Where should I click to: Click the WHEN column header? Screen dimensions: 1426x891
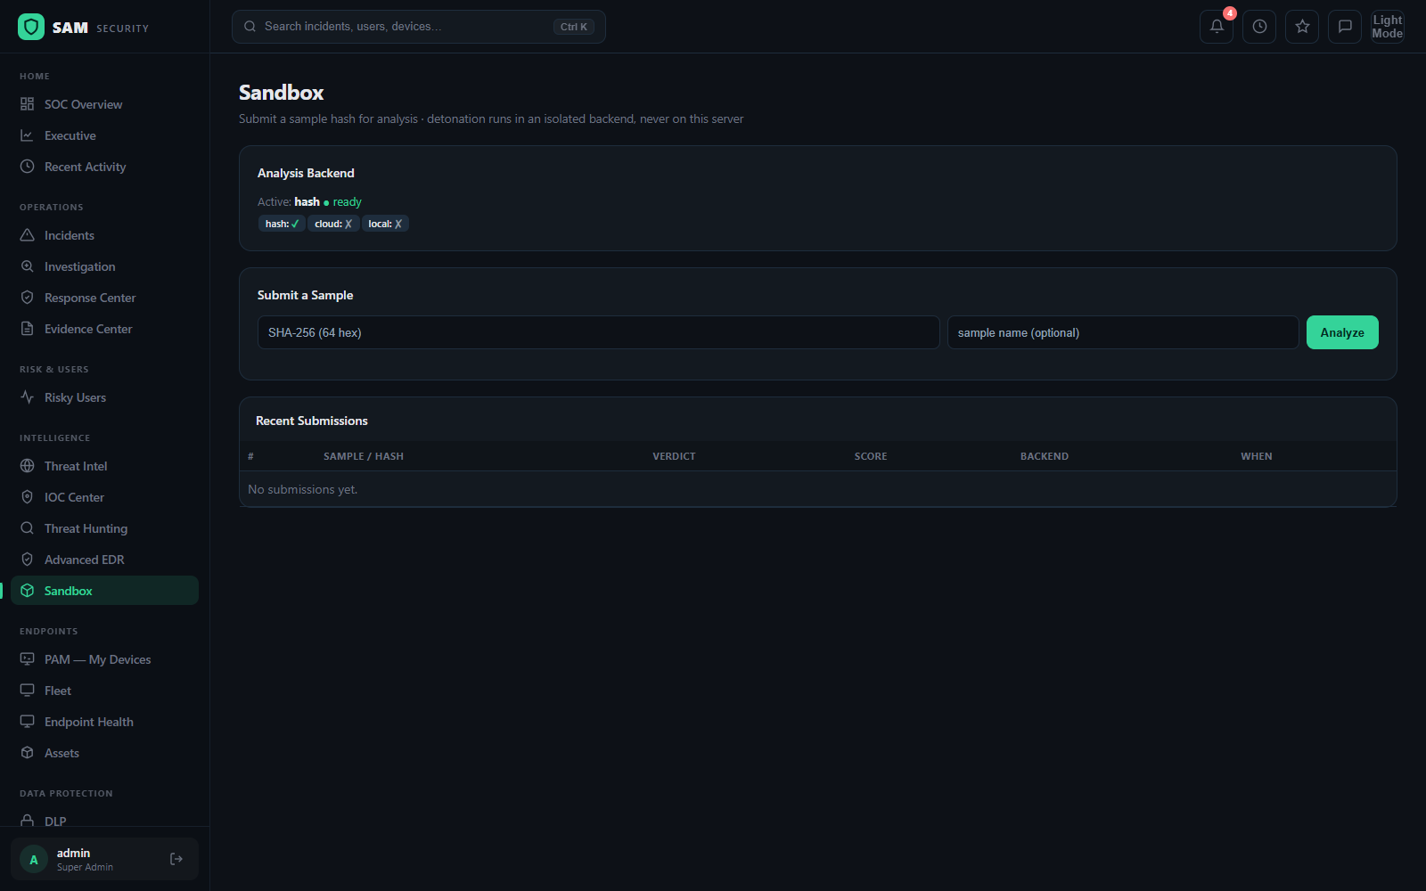[1257, 456]
